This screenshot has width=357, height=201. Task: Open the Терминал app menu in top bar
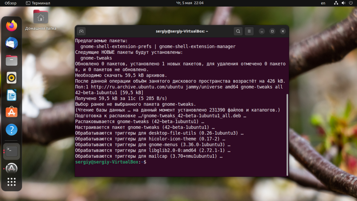click(38, 3)
